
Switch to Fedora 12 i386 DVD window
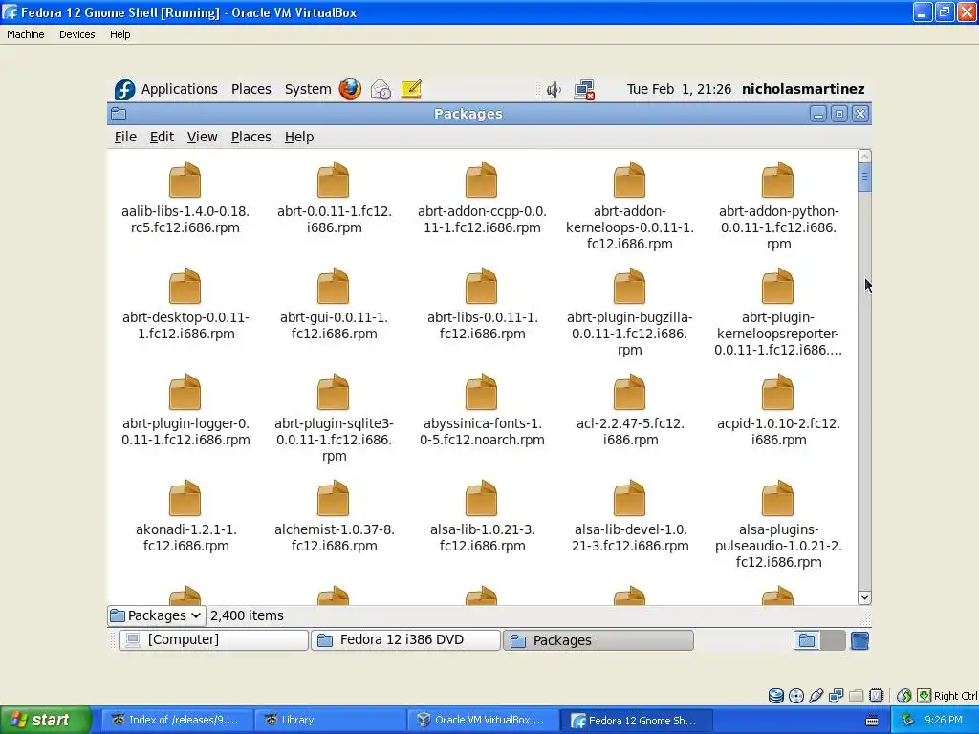(405, 639)
